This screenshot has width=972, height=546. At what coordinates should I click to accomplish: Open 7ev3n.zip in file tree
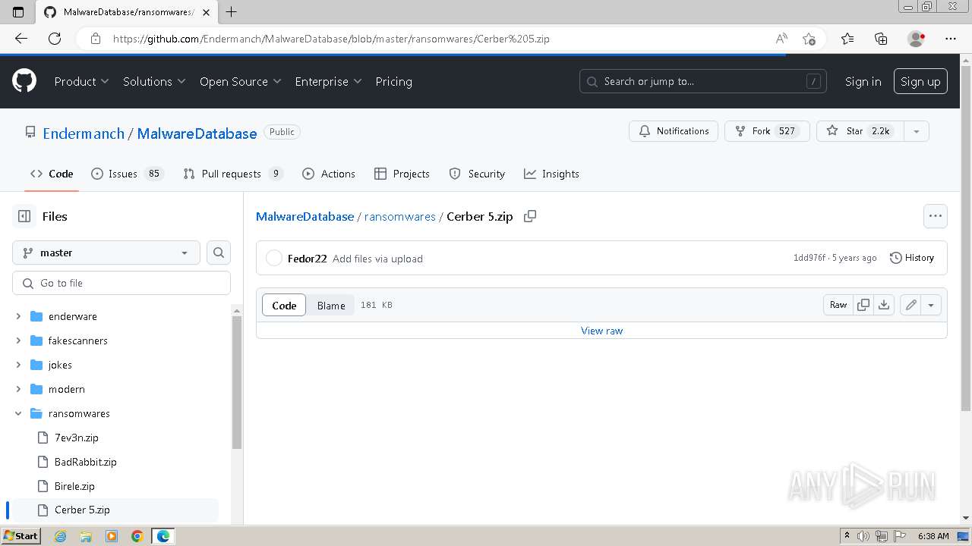(x=76, y=438)
